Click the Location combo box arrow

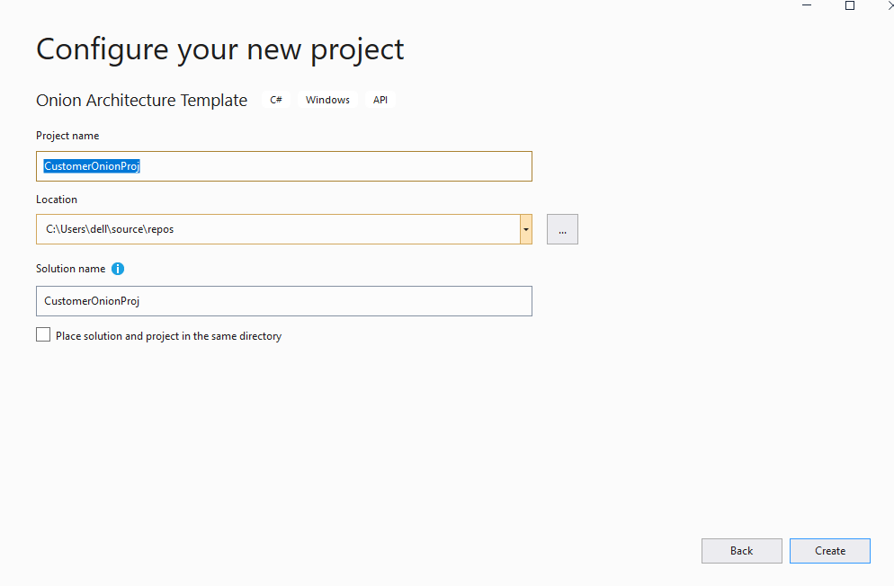pyautogui.click(x=525, y=228)
